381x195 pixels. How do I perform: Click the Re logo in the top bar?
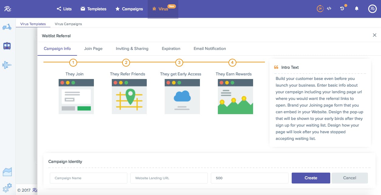8,8
